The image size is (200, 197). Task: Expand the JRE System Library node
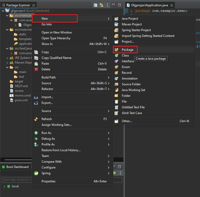[7, 58]
